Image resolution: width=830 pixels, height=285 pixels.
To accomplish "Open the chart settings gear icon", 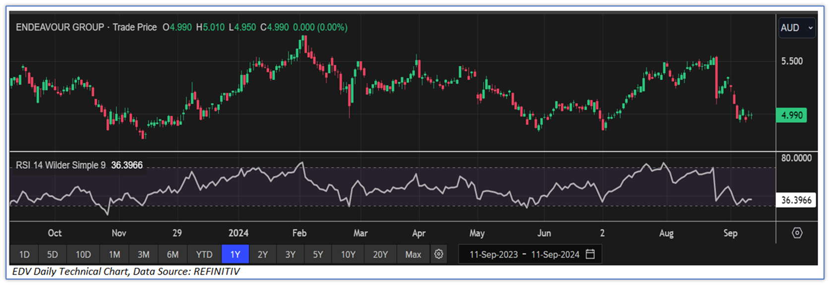I will 439,254.
